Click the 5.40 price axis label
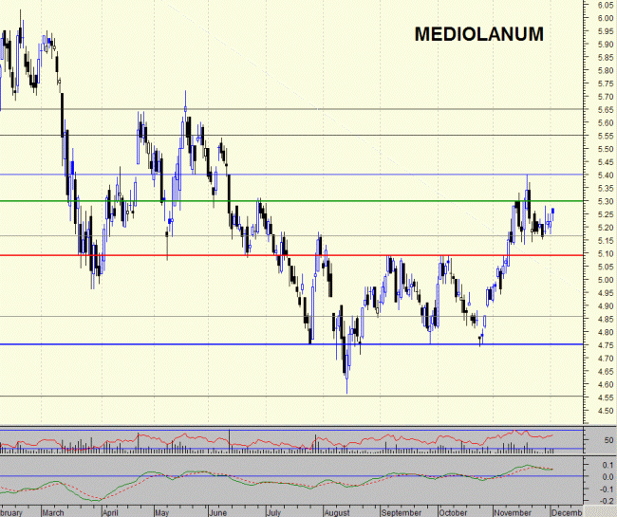Screen dimensions: 617x517 (x=606, y=175)
